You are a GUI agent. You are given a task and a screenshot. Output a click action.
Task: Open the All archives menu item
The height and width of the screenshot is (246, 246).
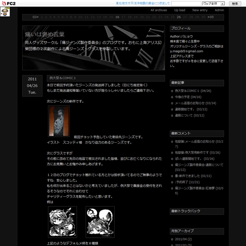[158, 10]
